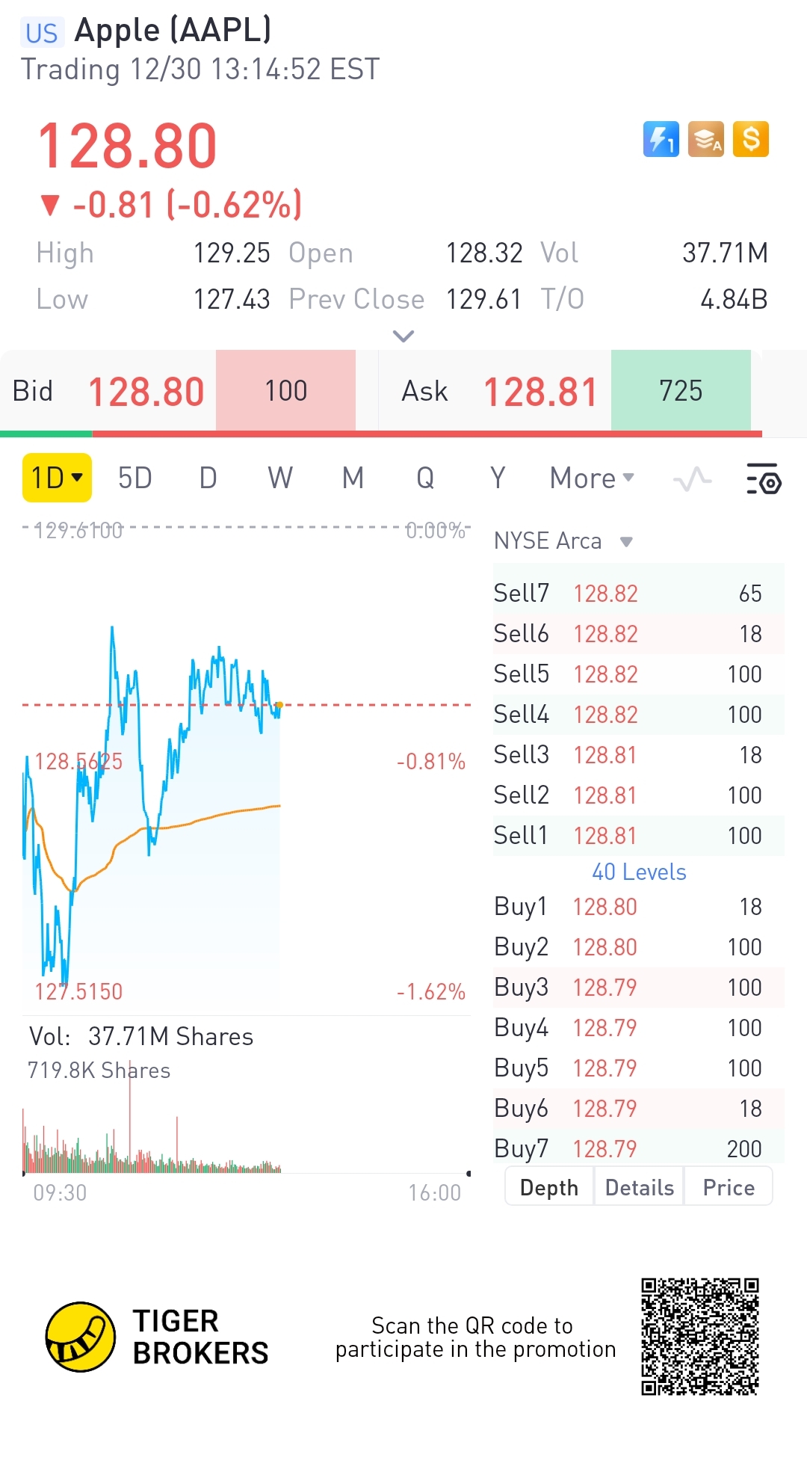Image resolution: width=807 pixels, height=1466 pixels.
Task: Select the Price view toggle
Action: click(x=729, y=1187)
